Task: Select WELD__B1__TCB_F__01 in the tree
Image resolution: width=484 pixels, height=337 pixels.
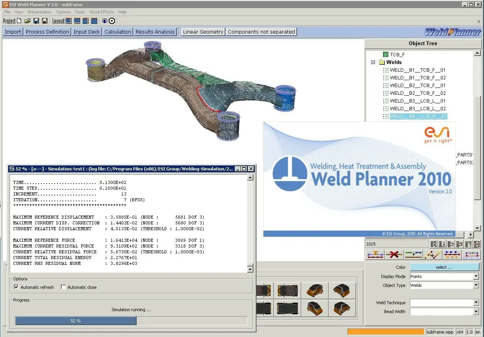Action: coord(418,70)
